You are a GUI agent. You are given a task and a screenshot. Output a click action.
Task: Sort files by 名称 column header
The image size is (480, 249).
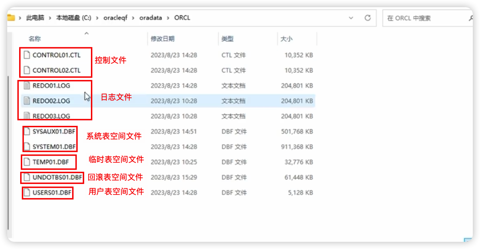point(35,39)
